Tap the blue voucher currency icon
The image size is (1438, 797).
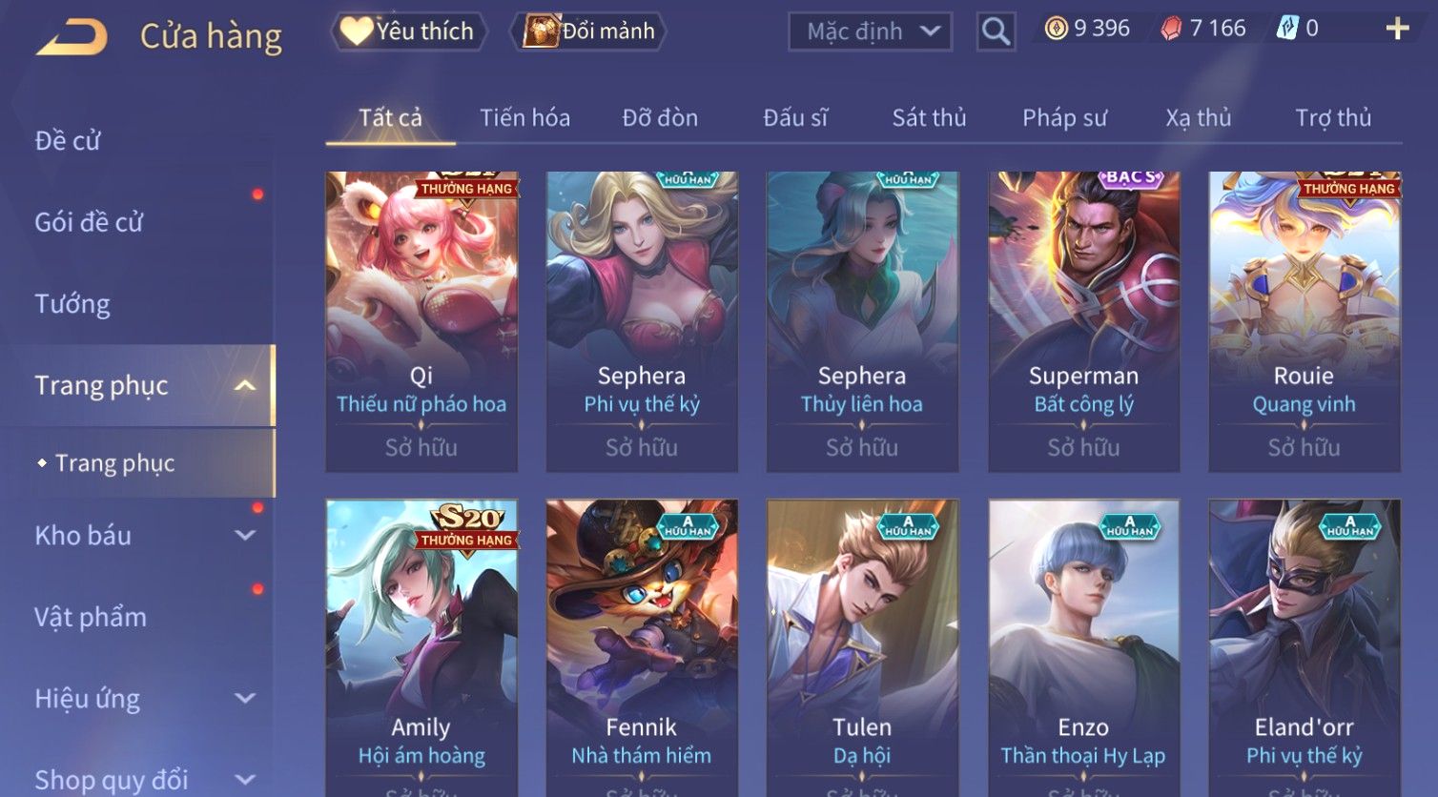1287,29
